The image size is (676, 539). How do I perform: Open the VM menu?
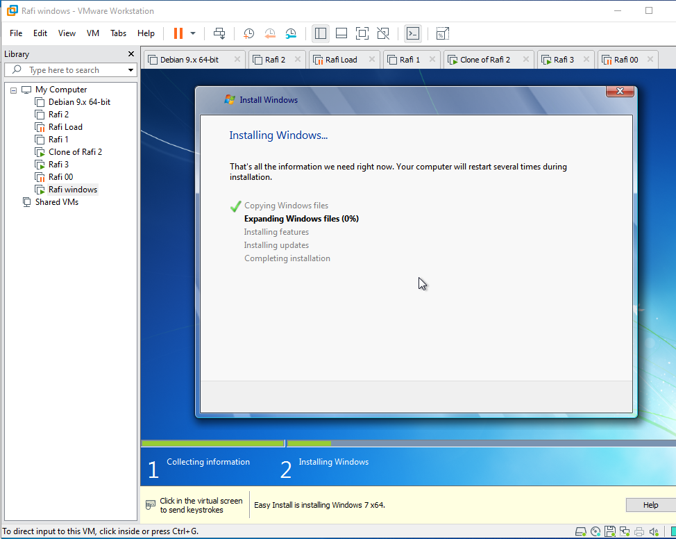93,33
